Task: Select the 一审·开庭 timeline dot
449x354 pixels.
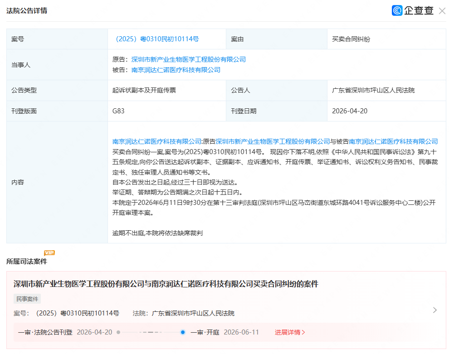Action: coord(182,332)
